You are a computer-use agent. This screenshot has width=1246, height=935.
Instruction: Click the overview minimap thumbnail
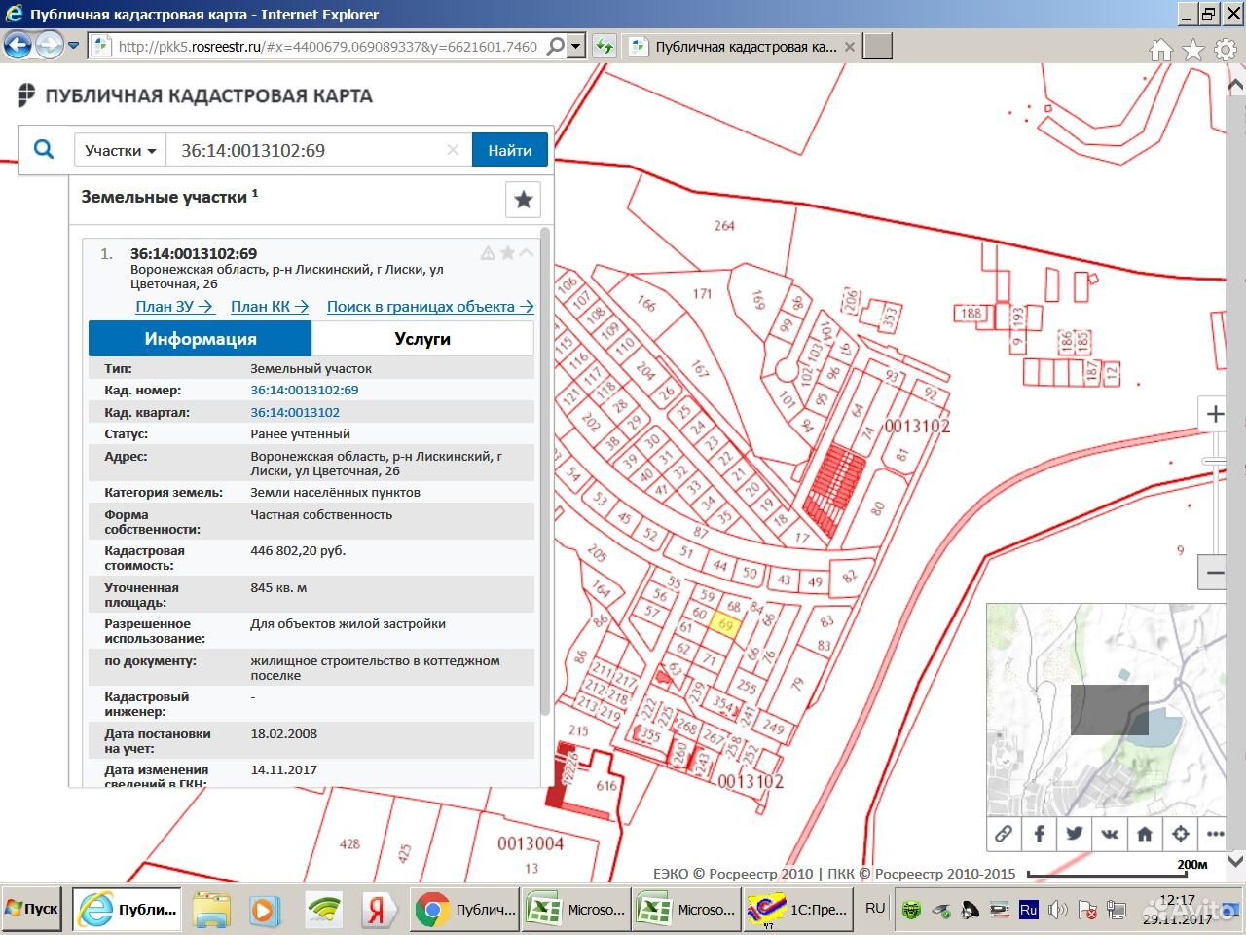(x=1106, y=709)
